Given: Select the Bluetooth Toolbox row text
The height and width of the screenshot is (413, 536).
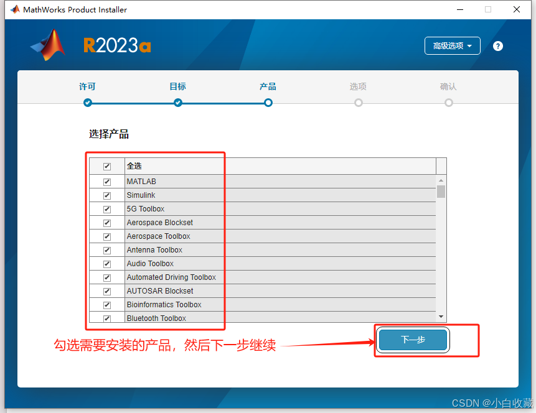Looking at the screenshot, I should (x=156, y=318).
